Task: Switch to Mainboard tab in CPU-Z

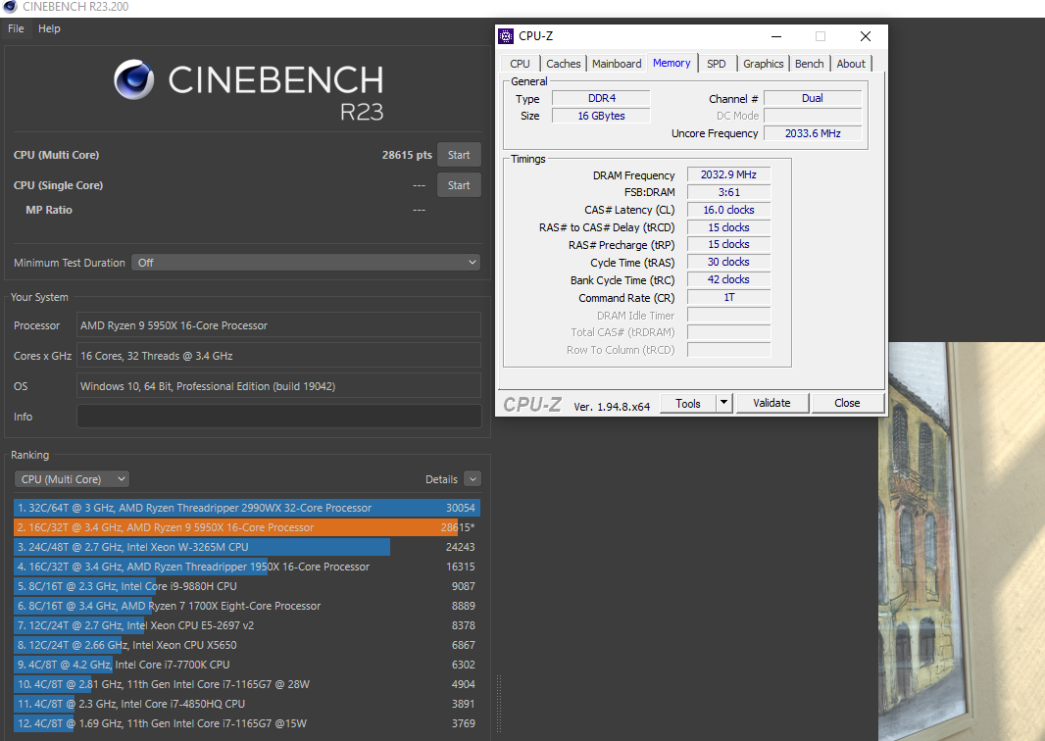Action: (x=617, y=64)
